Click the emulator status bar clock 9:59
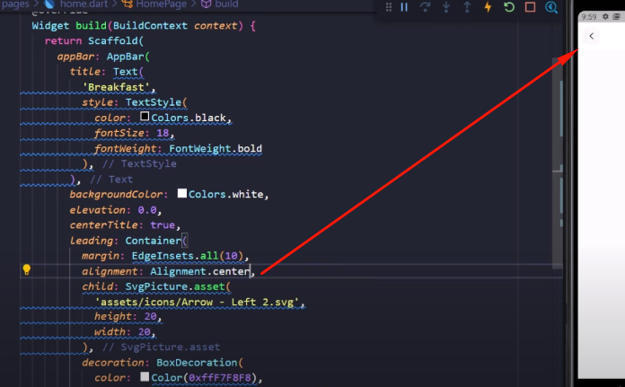Screen dimensions: 625x387 coord(589,17)
